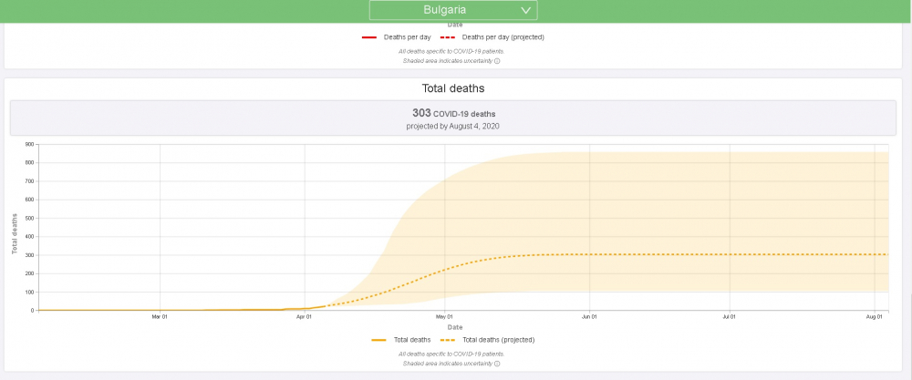Viewport: 912px width, 380px height.
Task: Click the May 01 axis label
Action: pyautogui.click(x=444, y=317)
